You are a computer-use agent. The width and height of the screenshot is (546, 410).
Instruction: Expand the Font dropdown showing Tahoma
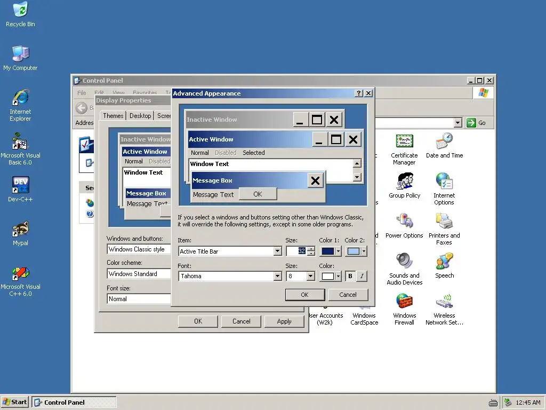tap(277, 276)
